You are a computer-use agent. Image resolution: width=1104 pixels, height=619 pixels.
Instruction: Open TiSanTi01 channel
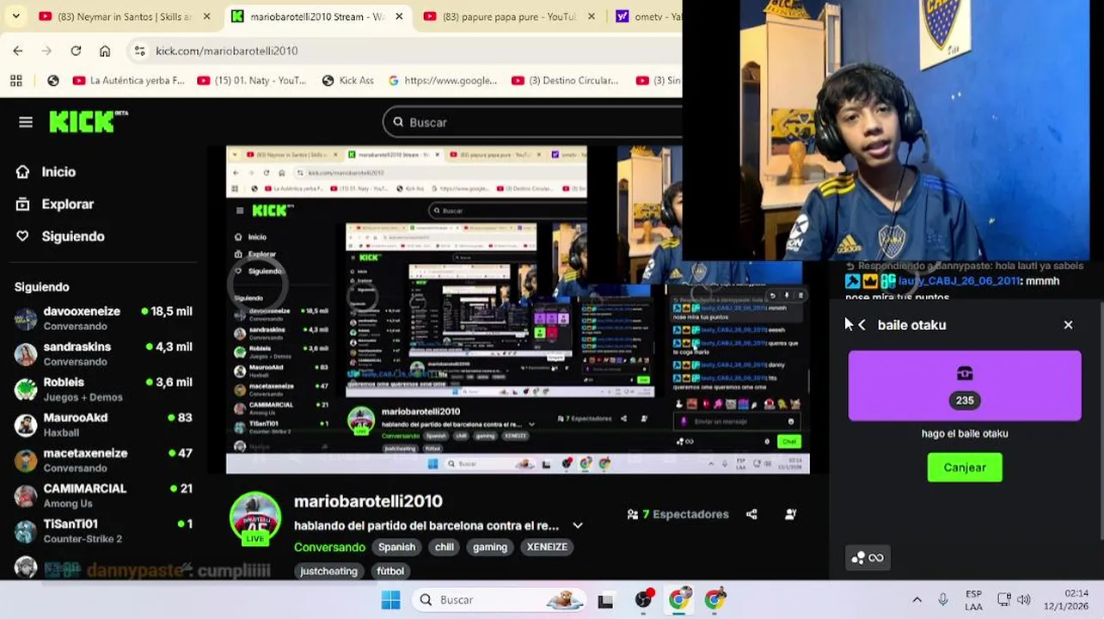pyautogui.click(x=103, y=530)
